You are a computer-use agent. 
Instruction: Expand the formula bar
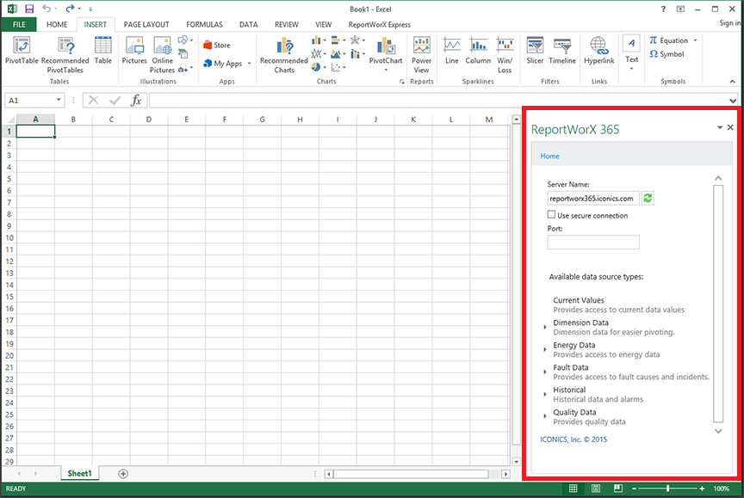pyautogui.click(x=733, y=101)
